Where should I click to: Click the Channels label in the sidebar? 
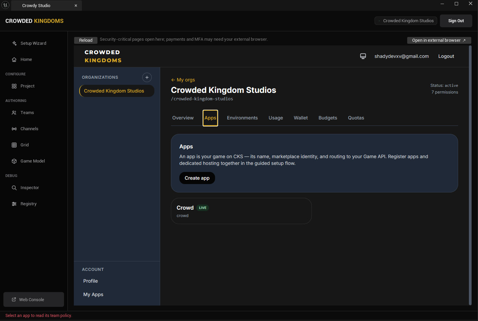point(29,129)
